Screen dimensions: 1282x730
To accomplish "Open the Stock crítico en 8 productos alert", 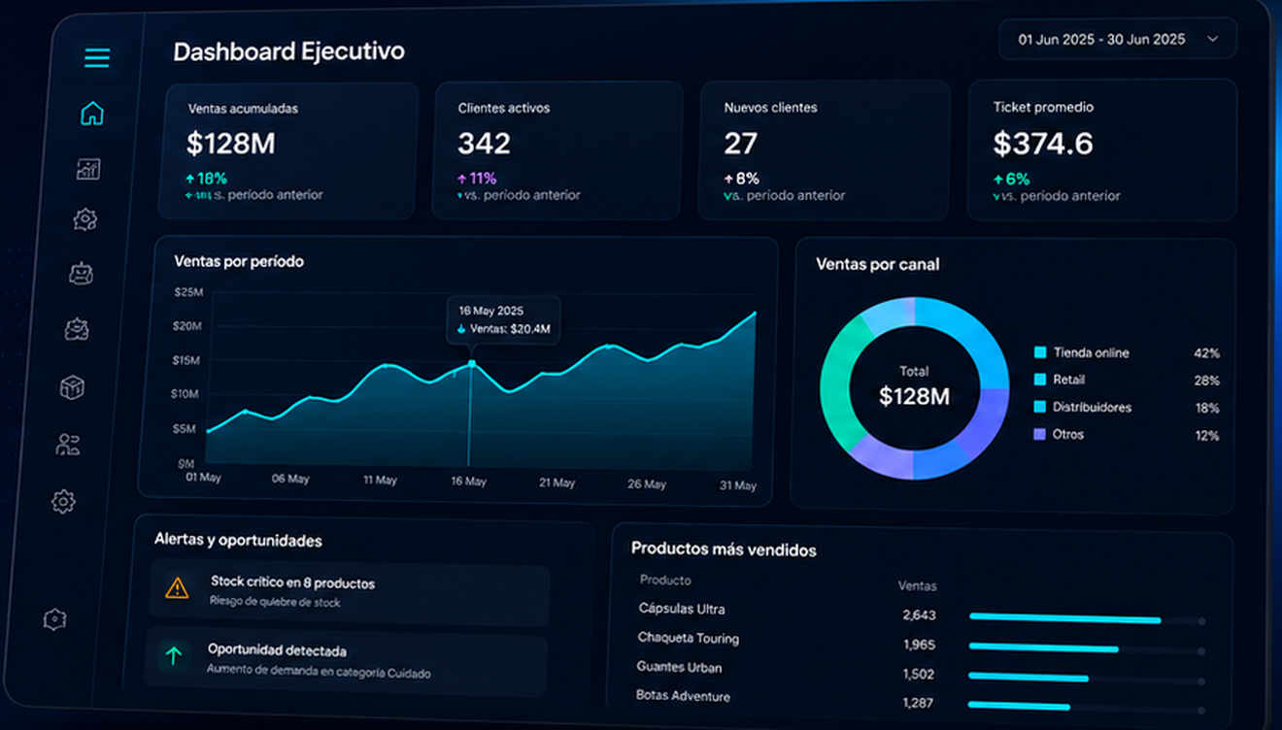I will pos(350,591).
